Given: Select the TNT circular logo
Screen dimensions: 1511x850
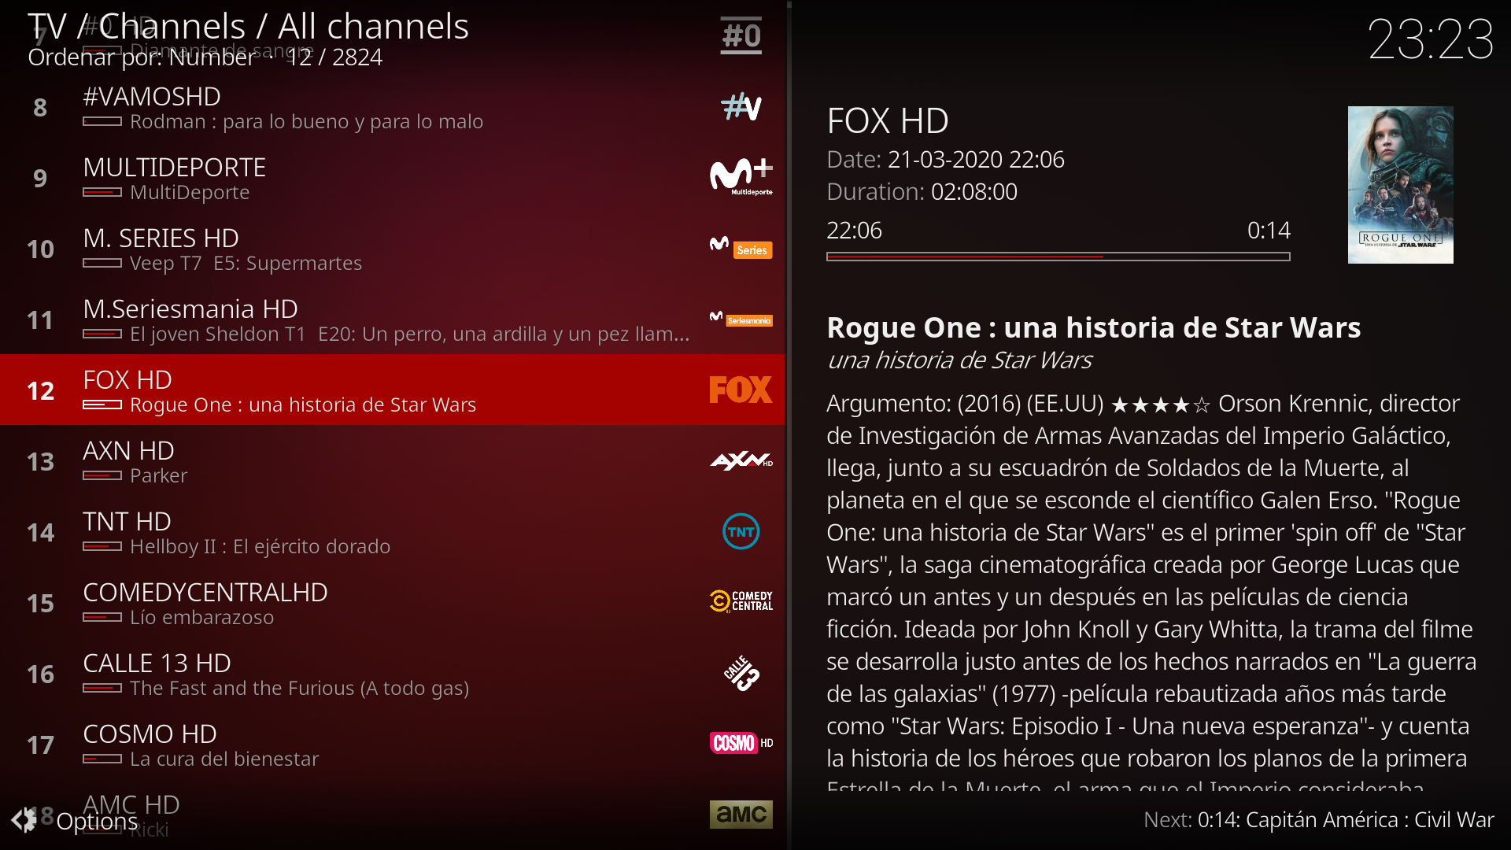Looking at the screenshot, I should [741, 531].
